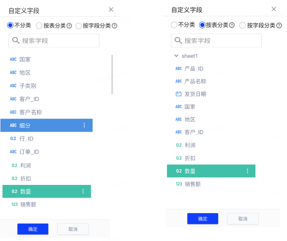The height and width of the screenshot is (241, 287).
Task: Click the help icon beside right 按表分类
Action: (232, 25)
